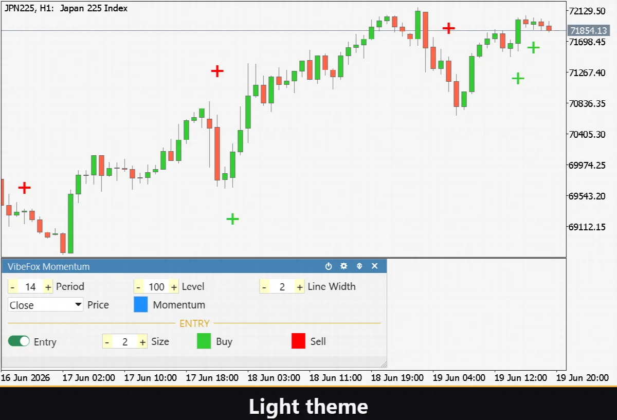The height and width of the screenshot is (420, 617).
Task: Click the 70405.30 price axis label
Action: coord(587,135)
